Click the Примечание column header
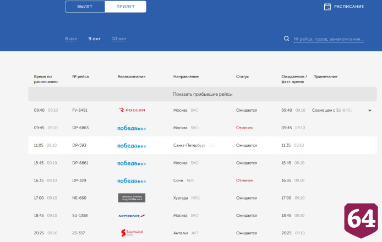Viewport: 382px width, 242px height. coord(325,76)
